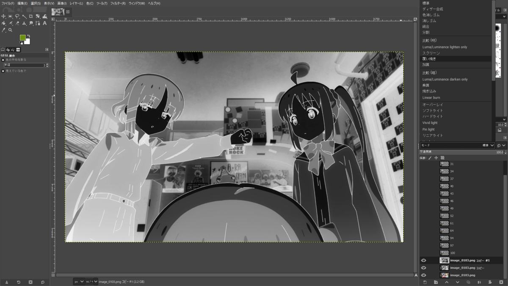508x286 pixels.
Task: Toggle the lock alpha channel option
Action: click(x=443, y=158)
